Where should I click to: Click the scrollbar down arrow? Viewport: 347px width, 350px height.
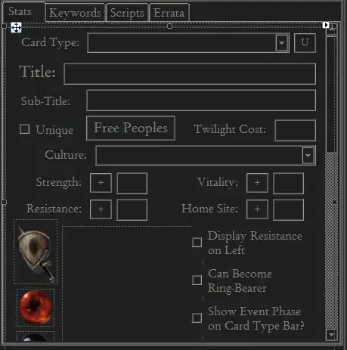pos(331,335)
